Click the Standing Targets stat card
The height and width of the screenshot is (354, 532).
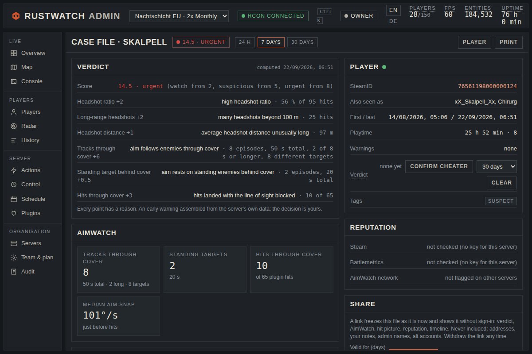coord(205,269)
